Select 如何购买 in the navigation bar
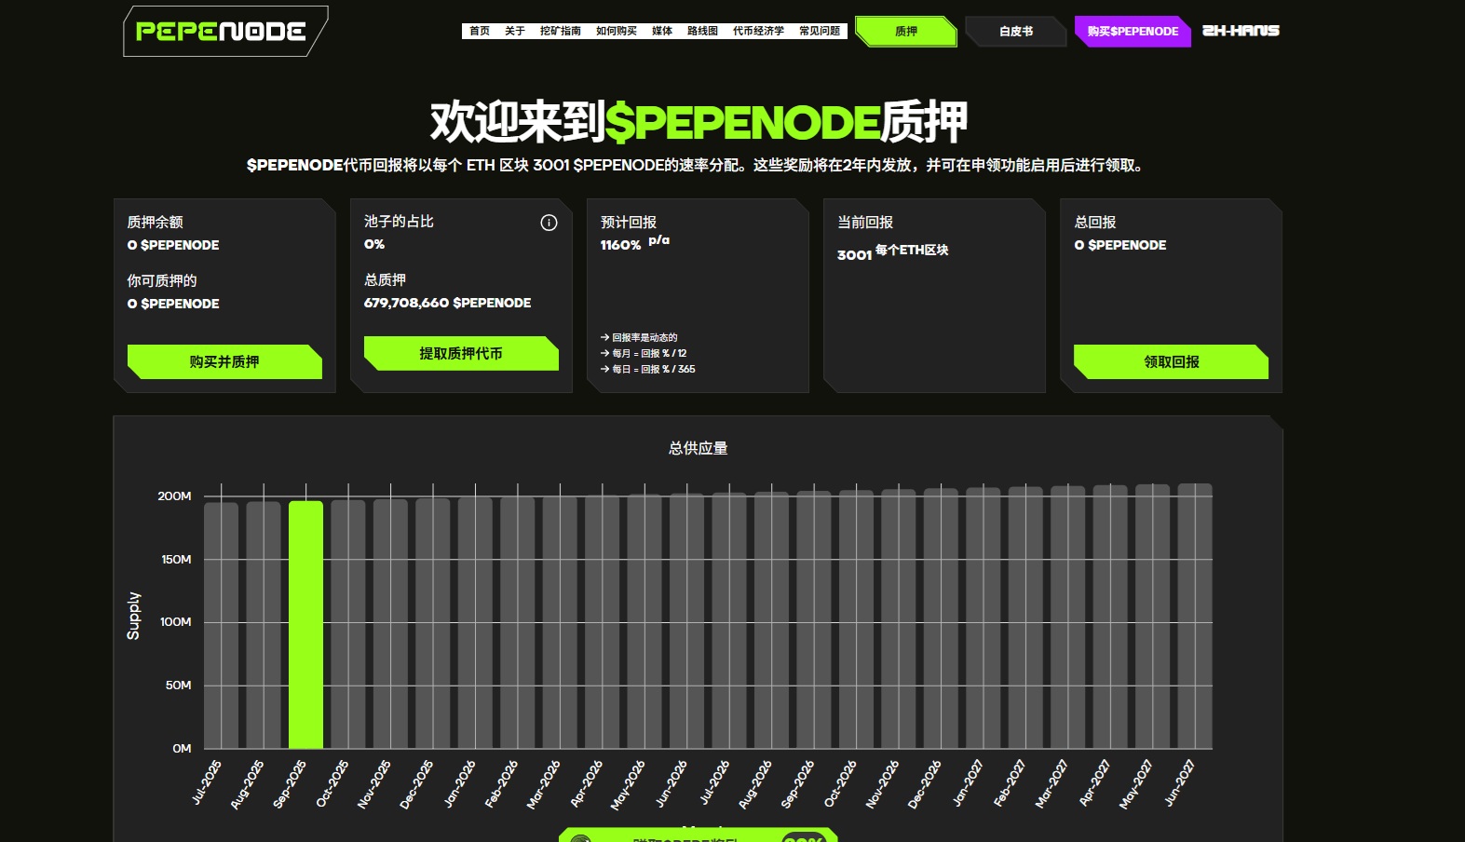 tap(617, 32)
